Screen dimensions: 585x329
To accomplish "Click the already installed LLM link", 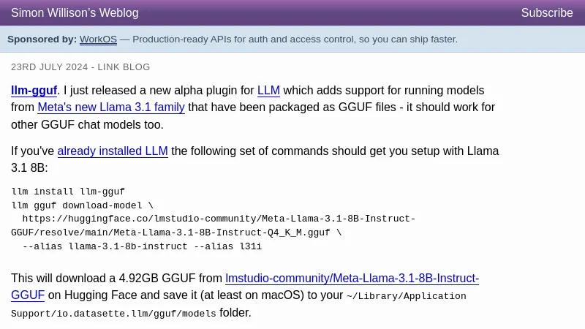I will pyautogui.click(x=113, y=151).
